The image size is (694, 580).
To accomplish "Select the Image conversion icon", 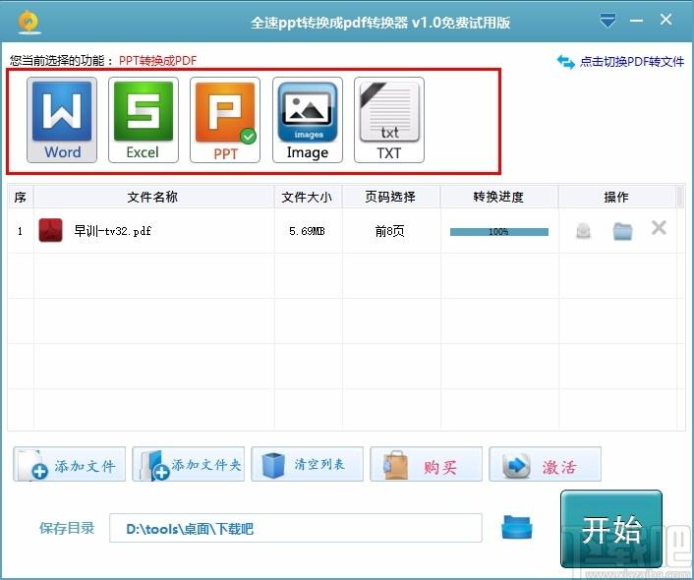I will (308, 120).
